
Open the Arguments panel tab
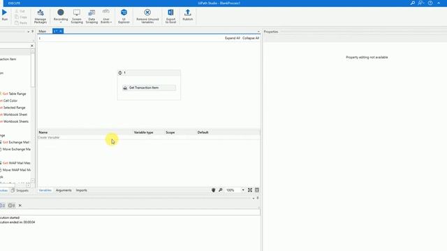tap(64, 190)
